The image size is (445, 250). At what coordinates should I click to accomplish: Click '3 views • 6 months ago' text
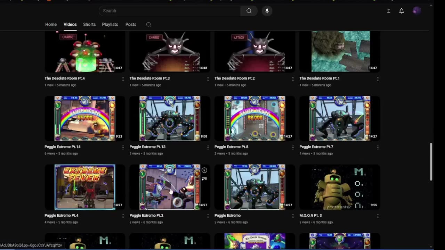[231, 222]
